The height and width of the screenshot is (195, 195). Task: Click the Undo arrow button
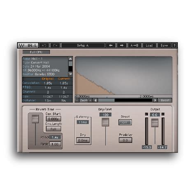click(44, 45)
